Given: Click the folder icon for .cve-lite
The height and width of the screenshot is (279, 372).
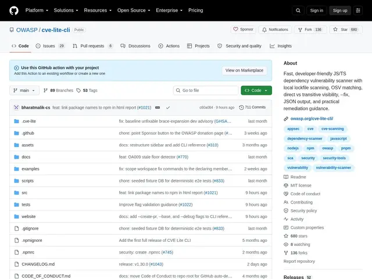Looking at the screenshot, I should (16, 121).
